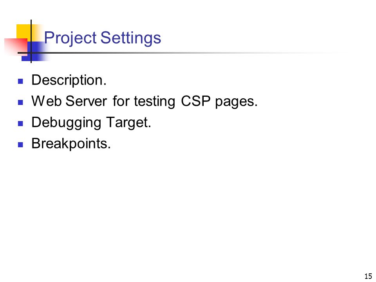Click the word Target in third bullet
The image size is (376, 282).
[128, 123]
